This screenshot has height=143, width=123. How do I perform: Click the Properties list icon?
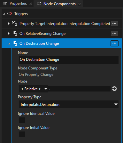5,4
